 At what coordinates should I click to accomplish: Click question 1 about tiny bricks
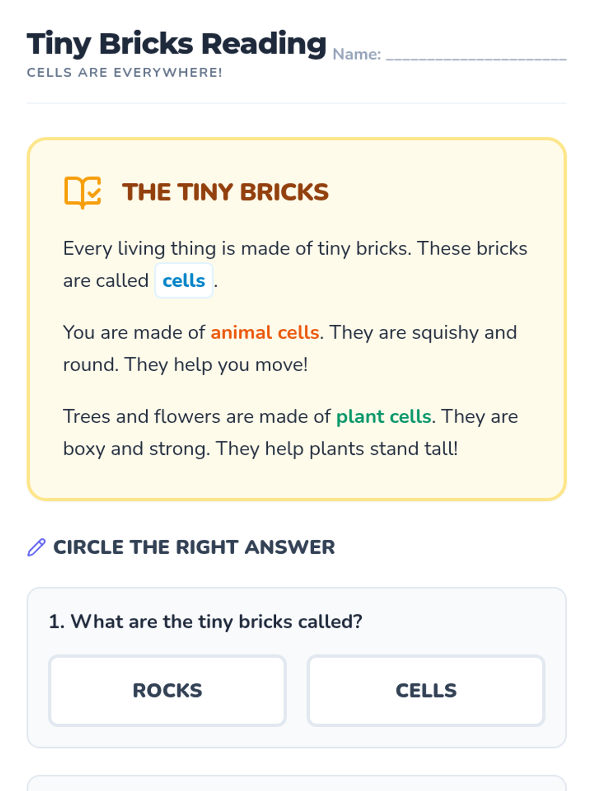click(206, 621)
